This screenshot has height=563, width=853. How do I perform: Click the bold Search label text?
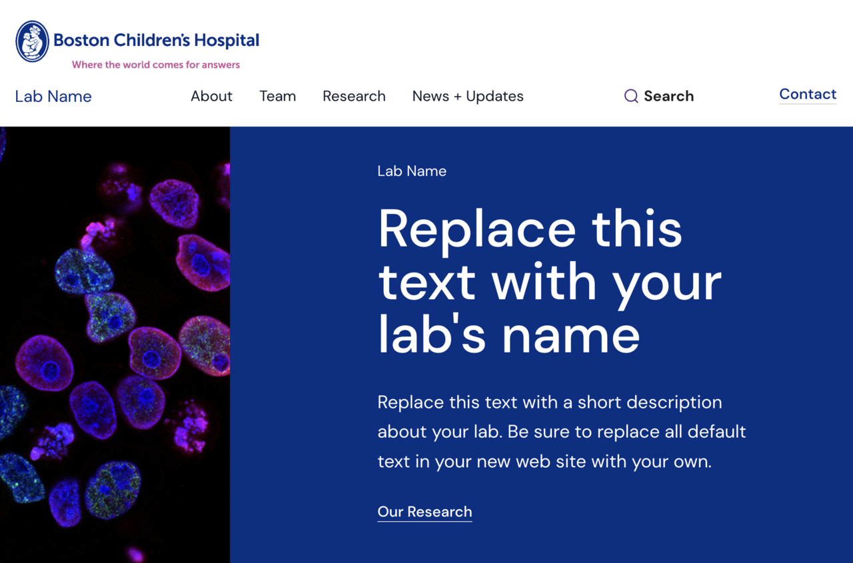point(668,96)
